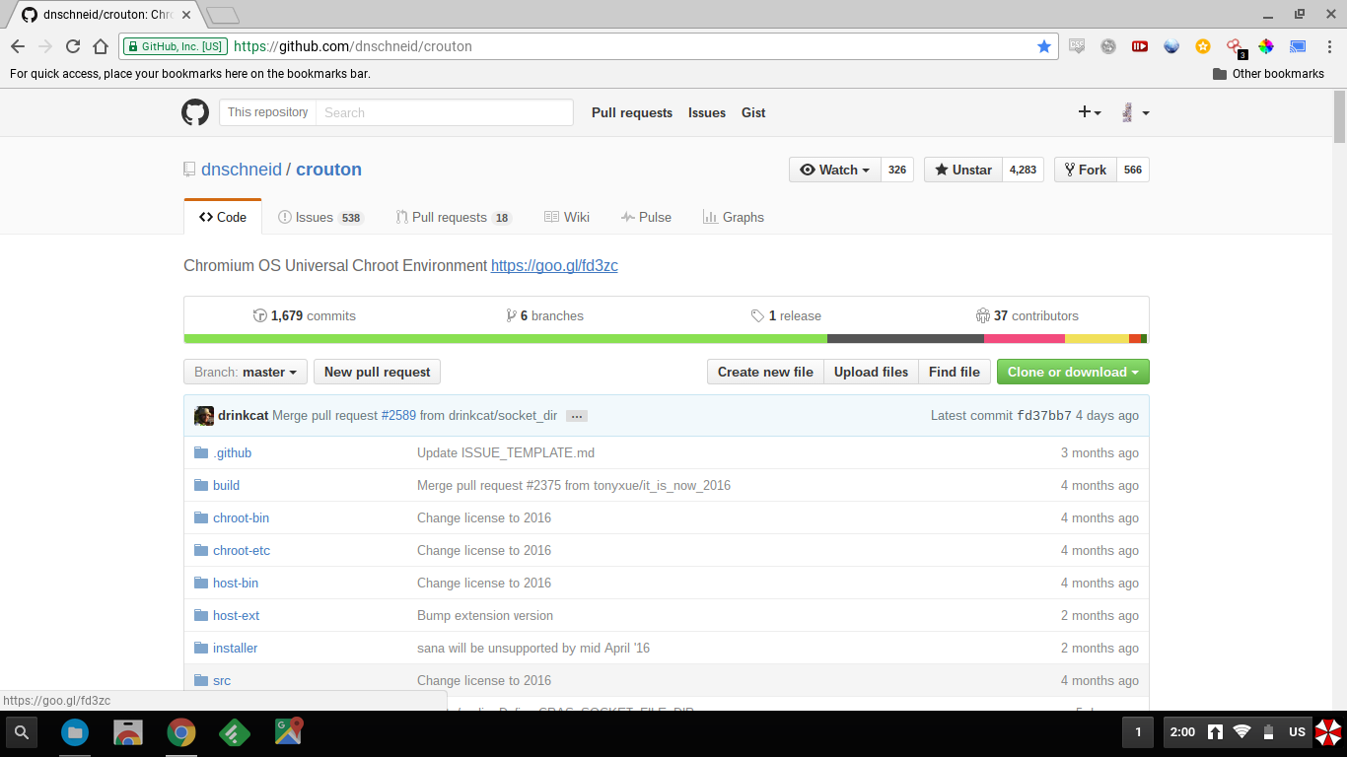Viewport: 1347px width, 757px height.
Task: Open the Feedly shelf icon
Action: [234, 732]
